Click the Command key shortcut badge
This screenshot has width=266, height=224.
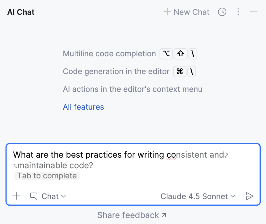180,71
